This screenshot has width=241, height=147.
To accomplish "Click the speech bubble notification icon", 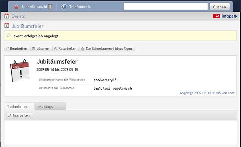I will point(8,36).
